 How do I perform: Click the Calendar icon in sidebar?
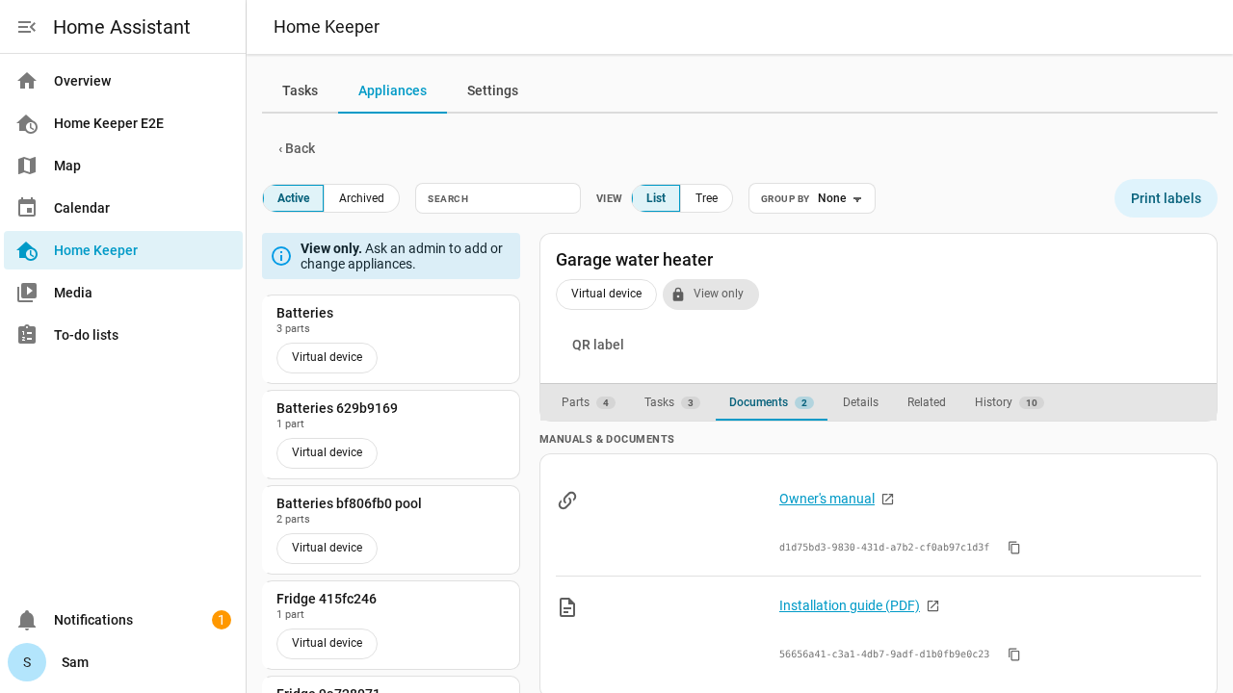point(27,208)
